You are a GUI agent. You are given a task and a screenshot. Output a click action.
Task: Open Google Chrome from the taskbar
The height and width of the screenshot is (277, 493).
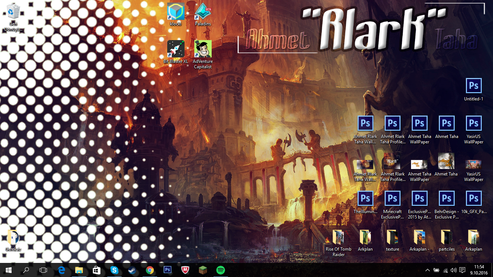(150, 270)
